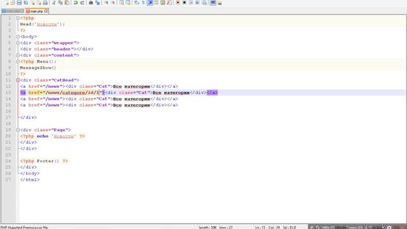
Task: Toggle synchronized vertical scrolling
Action: click(x=121, y=3)
